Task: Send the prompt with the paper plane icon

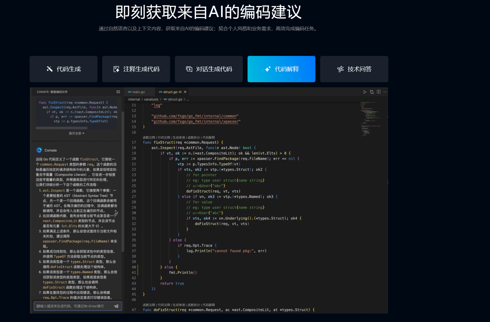Action: click(x=116, y=306)
